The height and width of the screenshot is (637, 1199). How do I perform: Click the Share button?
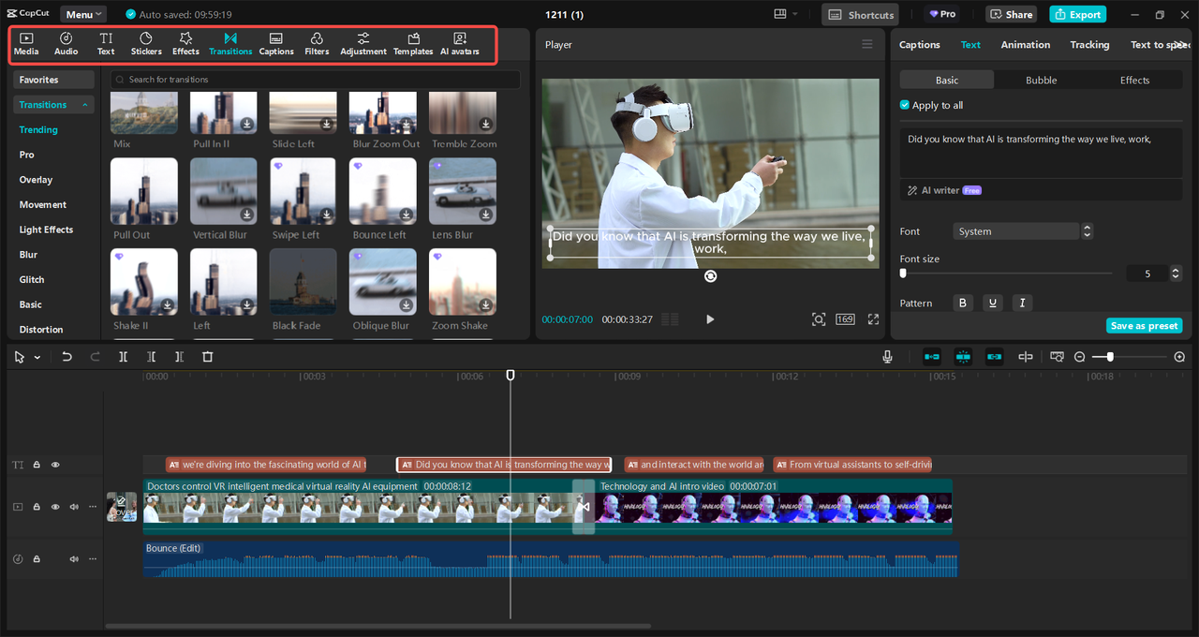tap(1012, 14)
